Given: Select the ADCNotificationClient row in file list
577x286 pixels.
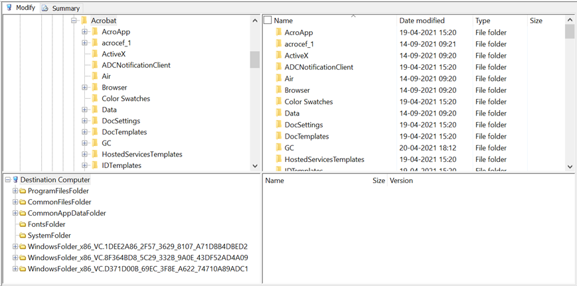Looking at the screenshot, I should [414, 67].
